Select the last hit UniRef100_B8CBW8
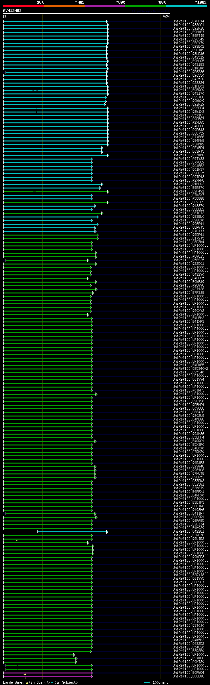 [x=188, y=676]
